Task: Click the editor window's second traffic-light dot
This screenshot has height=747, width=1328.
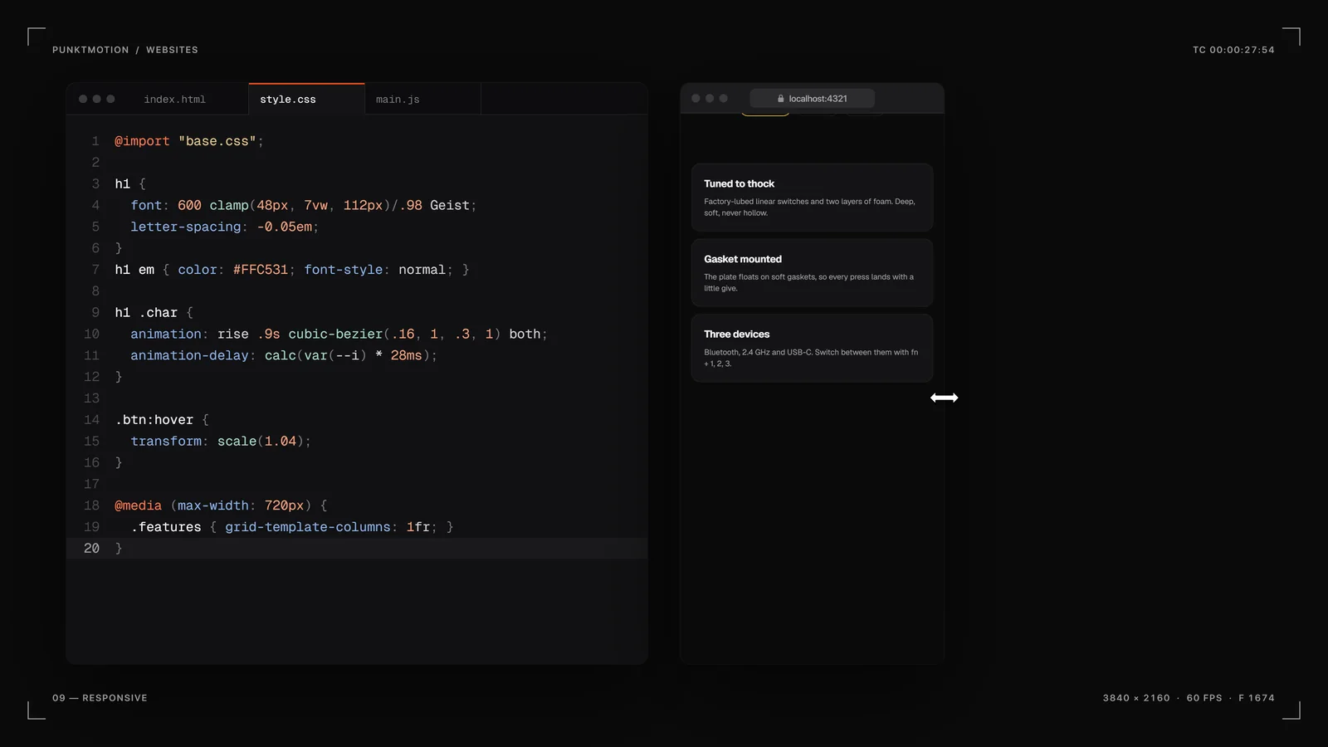Action: coord(97,99)
